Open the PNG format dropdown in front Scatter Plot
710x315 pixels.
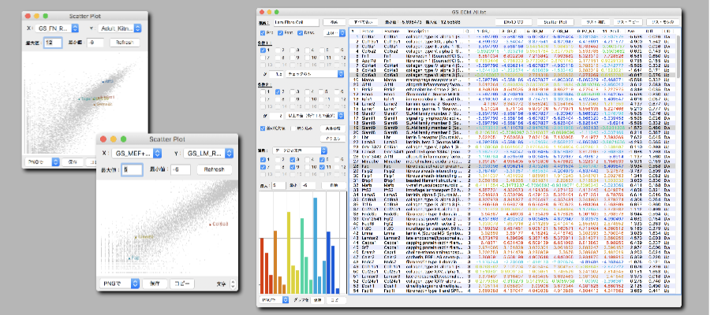[x=121, y=282]
